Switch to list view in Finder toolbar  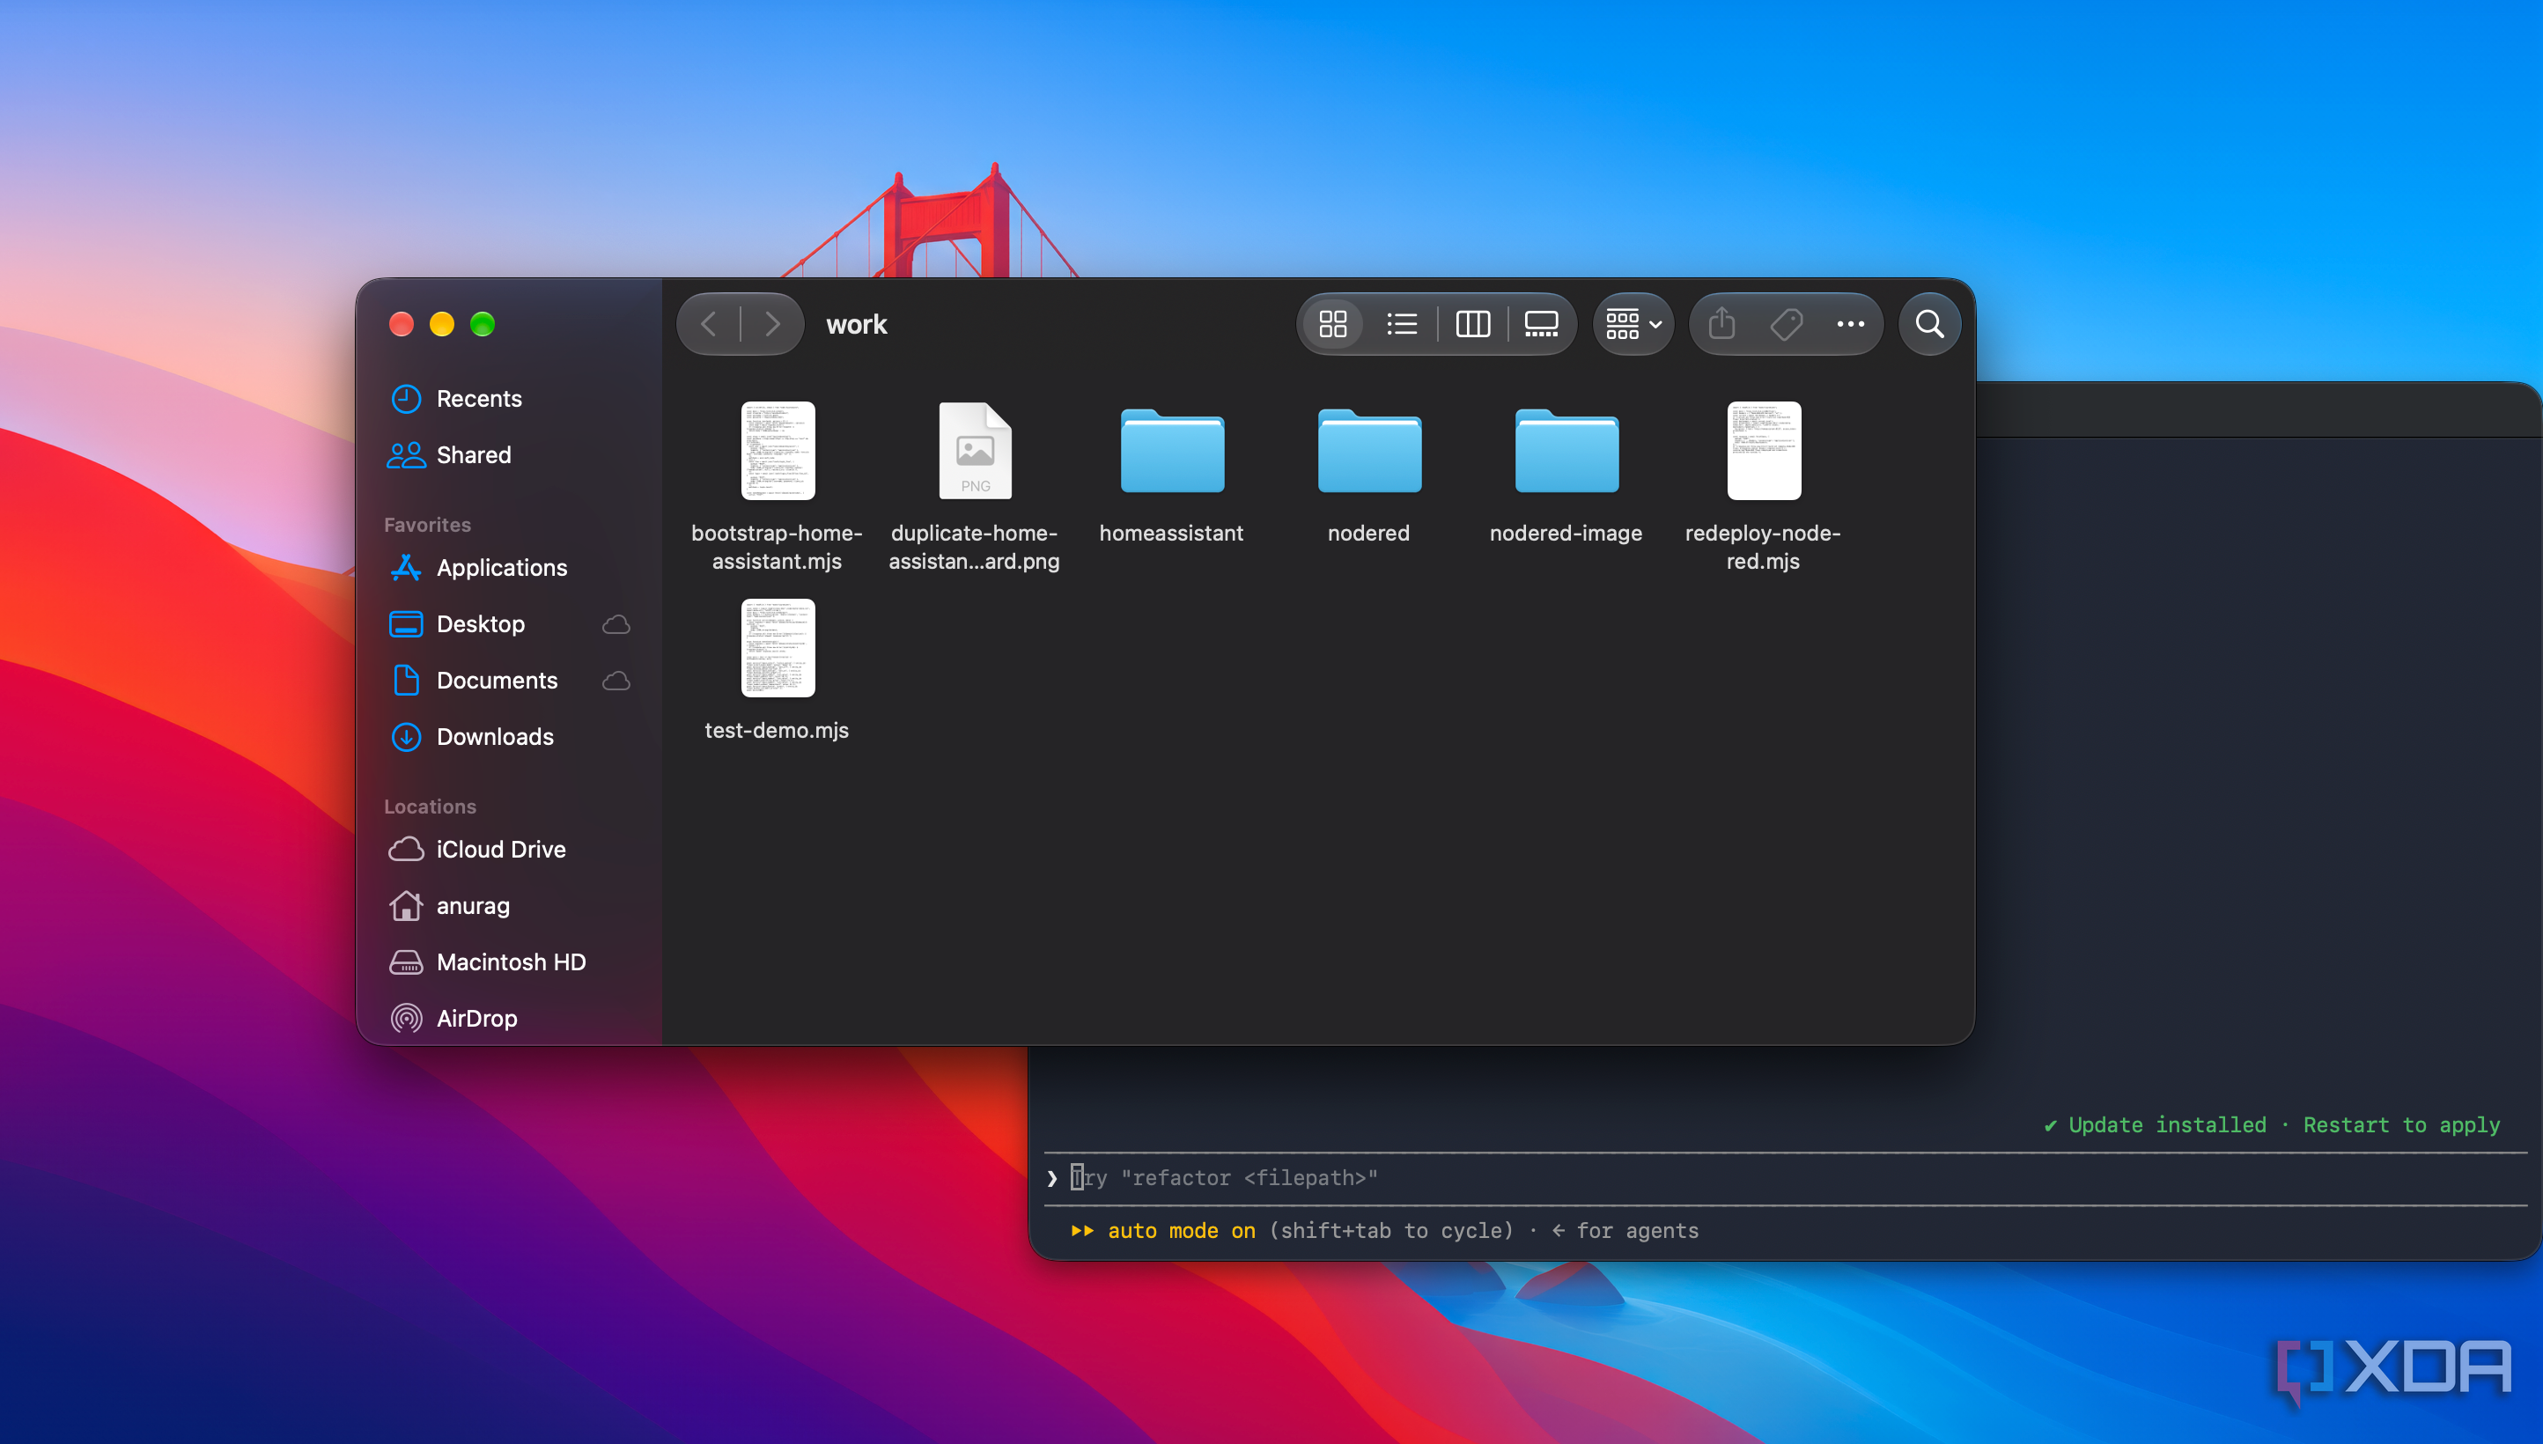(1402, 324)
